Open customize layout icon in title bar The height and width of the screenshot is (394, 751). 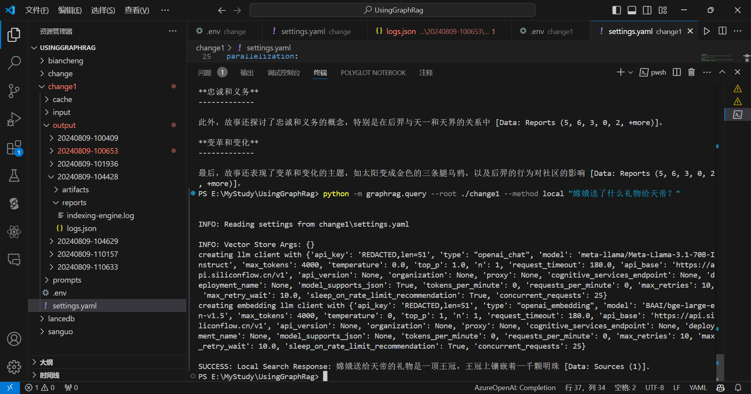click(x=663, y=10)
